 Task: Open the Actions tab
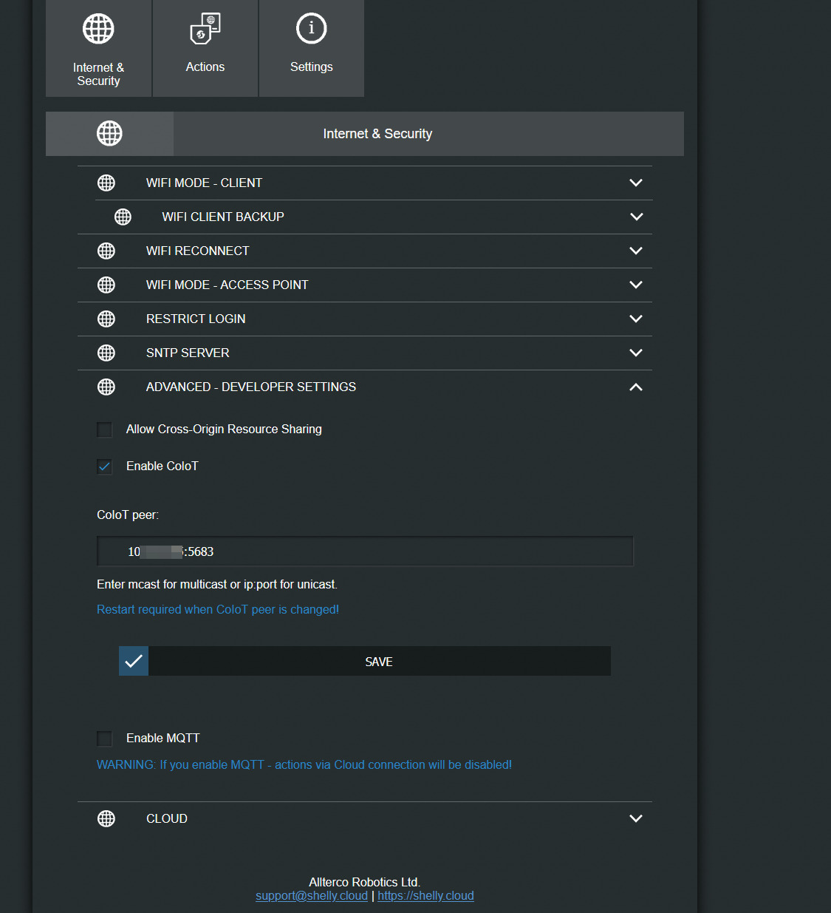(x=205, y=49)
